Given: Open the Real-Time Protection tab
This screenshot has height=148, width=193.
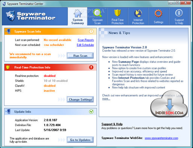Looking at the screenshot, I should point(118,17).
